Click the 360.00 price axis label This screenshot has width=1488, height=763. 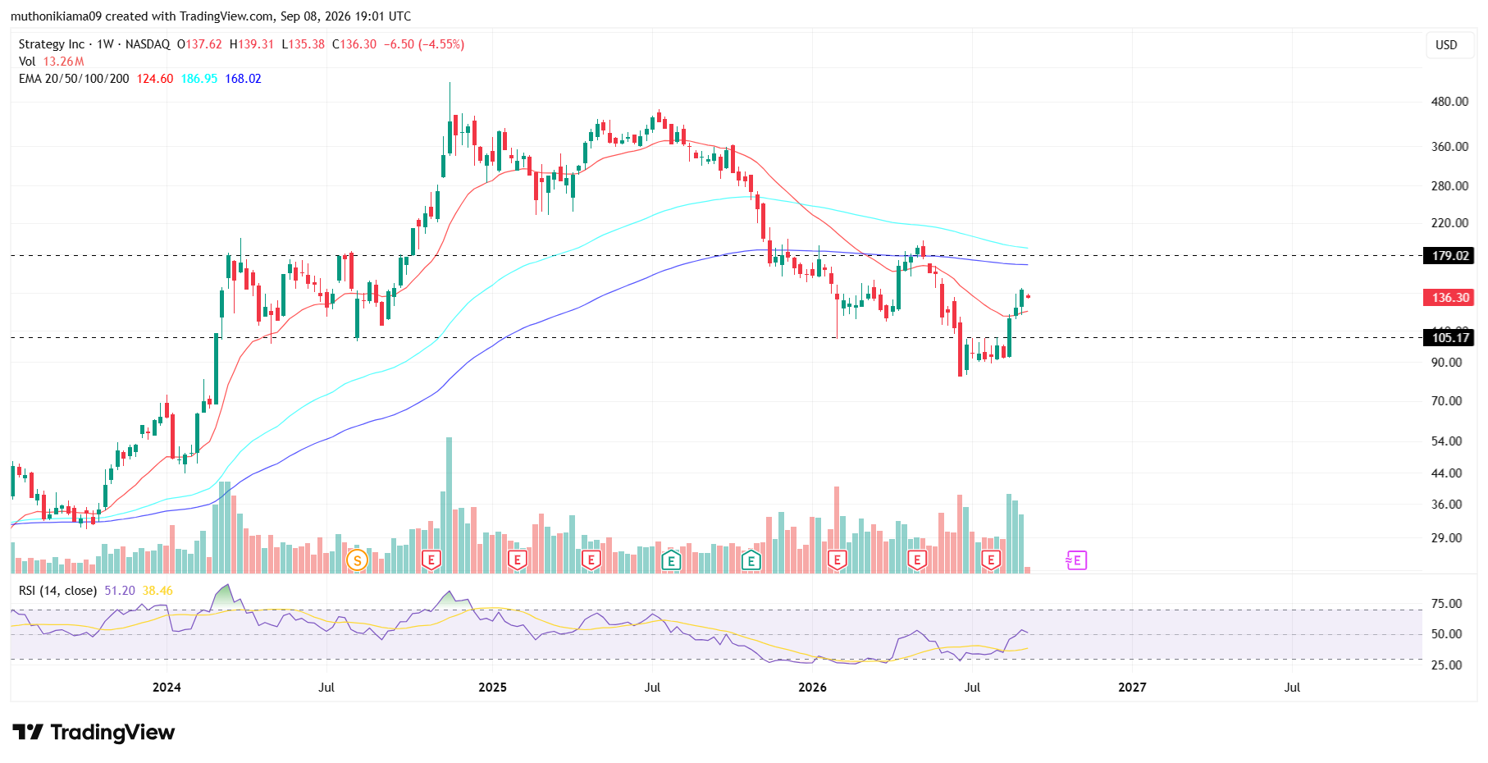(1449, 147)
